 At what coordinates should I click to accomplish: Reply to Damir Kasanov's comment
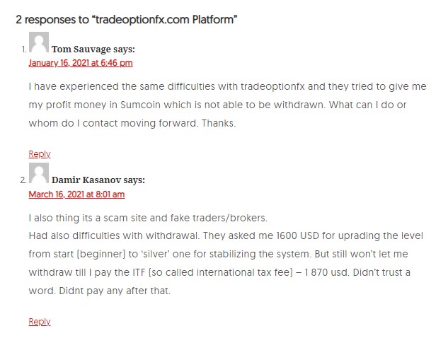[40, 322]
